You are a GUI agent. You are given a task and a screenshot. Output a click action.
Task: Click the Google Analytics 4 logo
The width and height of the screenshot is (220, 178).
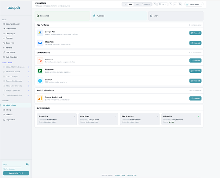[40, 98]
